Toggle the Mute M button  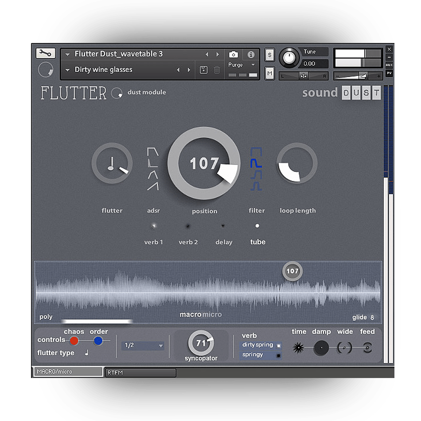(x=269, y=73)
